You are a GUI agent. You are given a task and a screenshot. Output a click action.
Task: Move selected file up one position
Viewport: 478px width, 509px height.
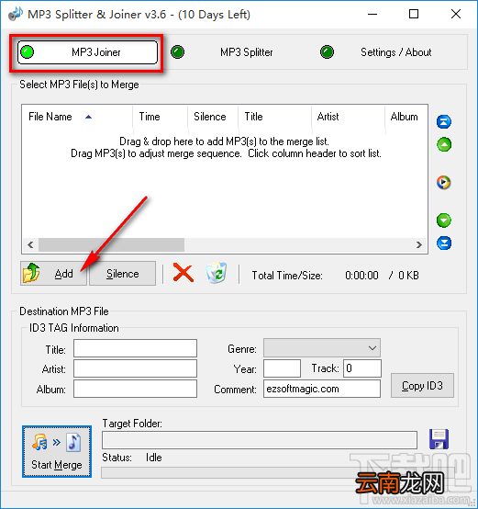pos(444,144)
